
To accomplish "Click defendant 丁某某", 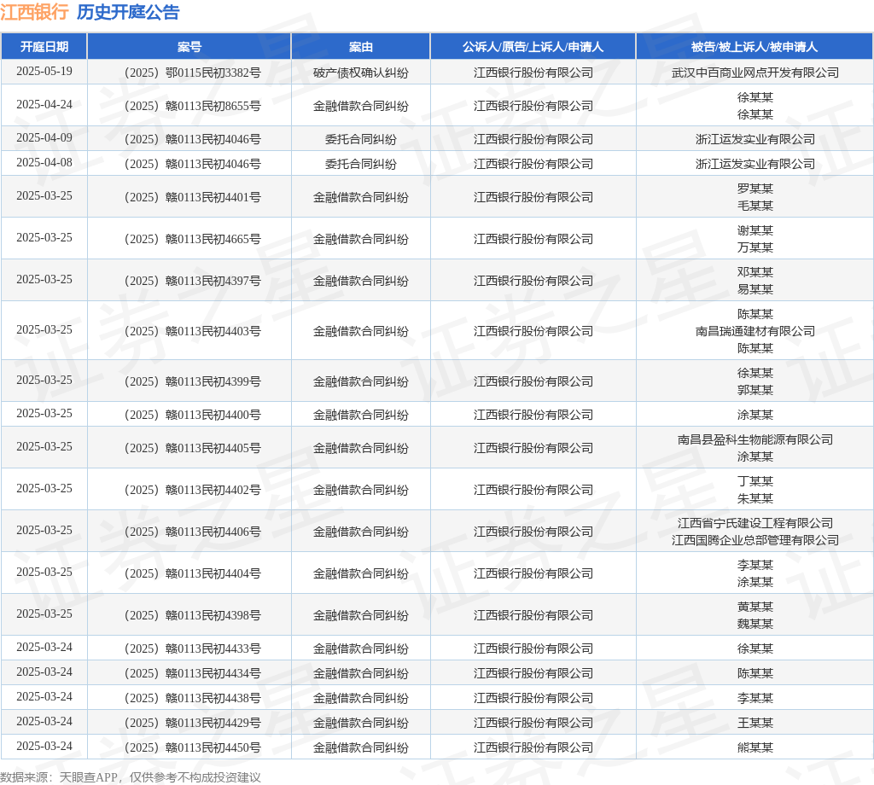I will (x=755, y=481).
